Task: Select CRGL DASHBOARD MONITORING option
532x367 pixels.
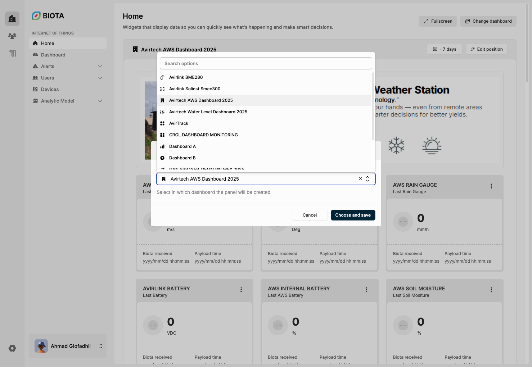Action: 203,135
